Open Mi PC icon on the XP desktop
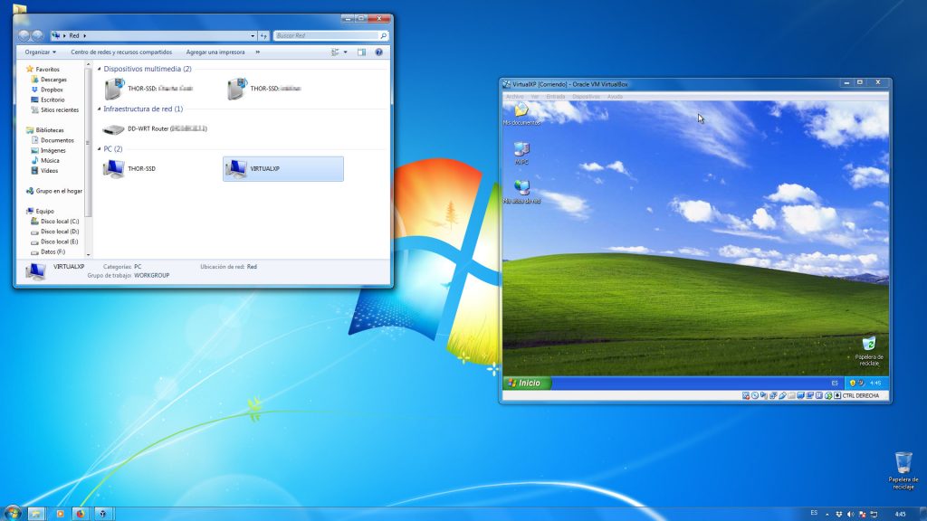Viewport: 927px width, 521px height. pos(521,153)
